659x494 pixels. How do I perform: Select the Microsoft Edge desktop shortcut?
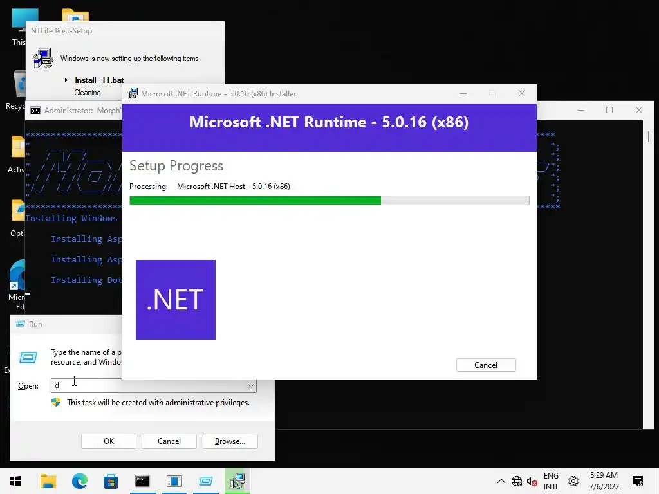[17, 285]
